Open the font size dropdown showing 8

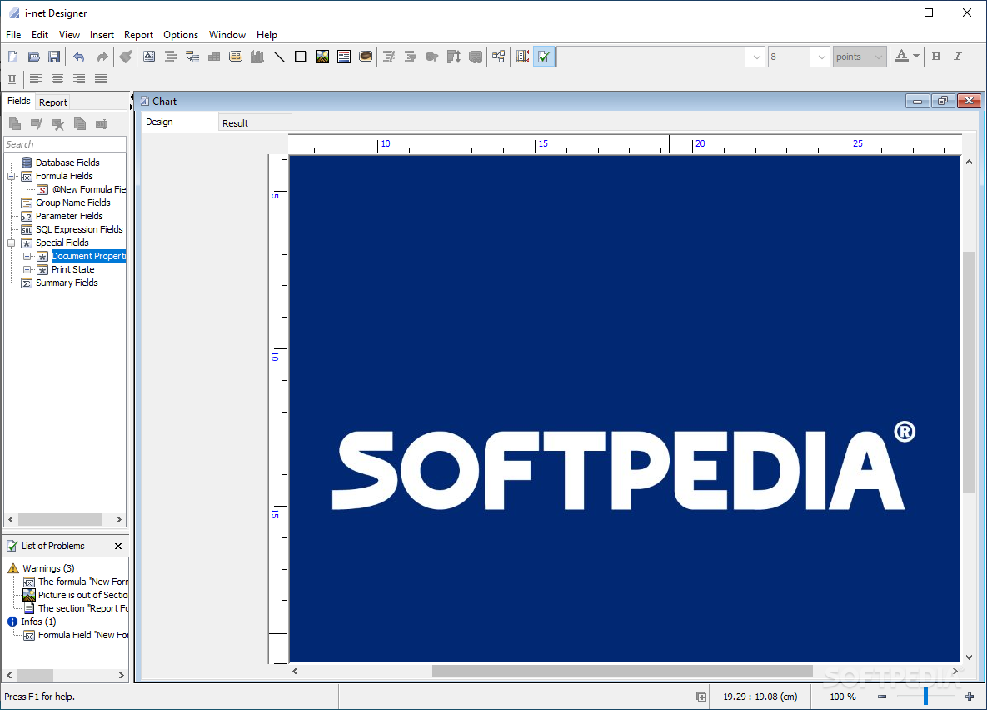point(821,57)
